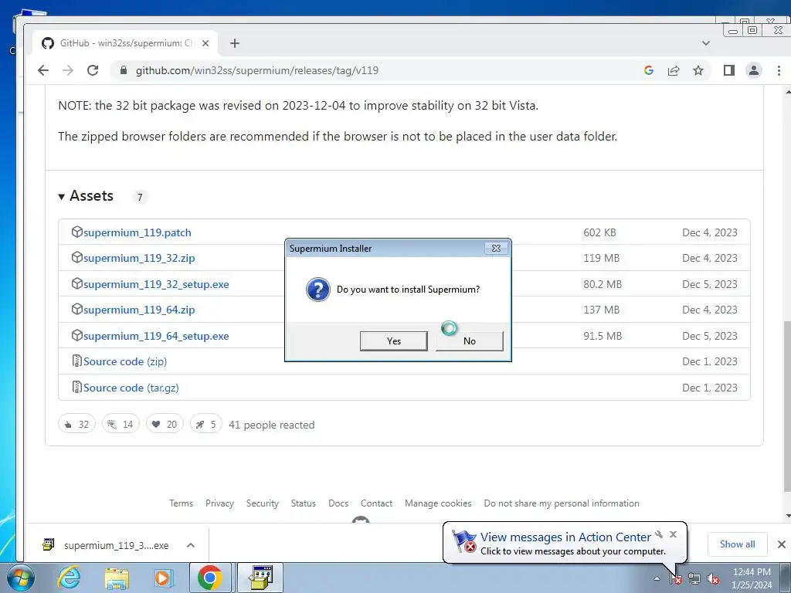Click Show all downloads
This screenshot has width=791, height=593.
pyautogui.click(x=737, y=544)
